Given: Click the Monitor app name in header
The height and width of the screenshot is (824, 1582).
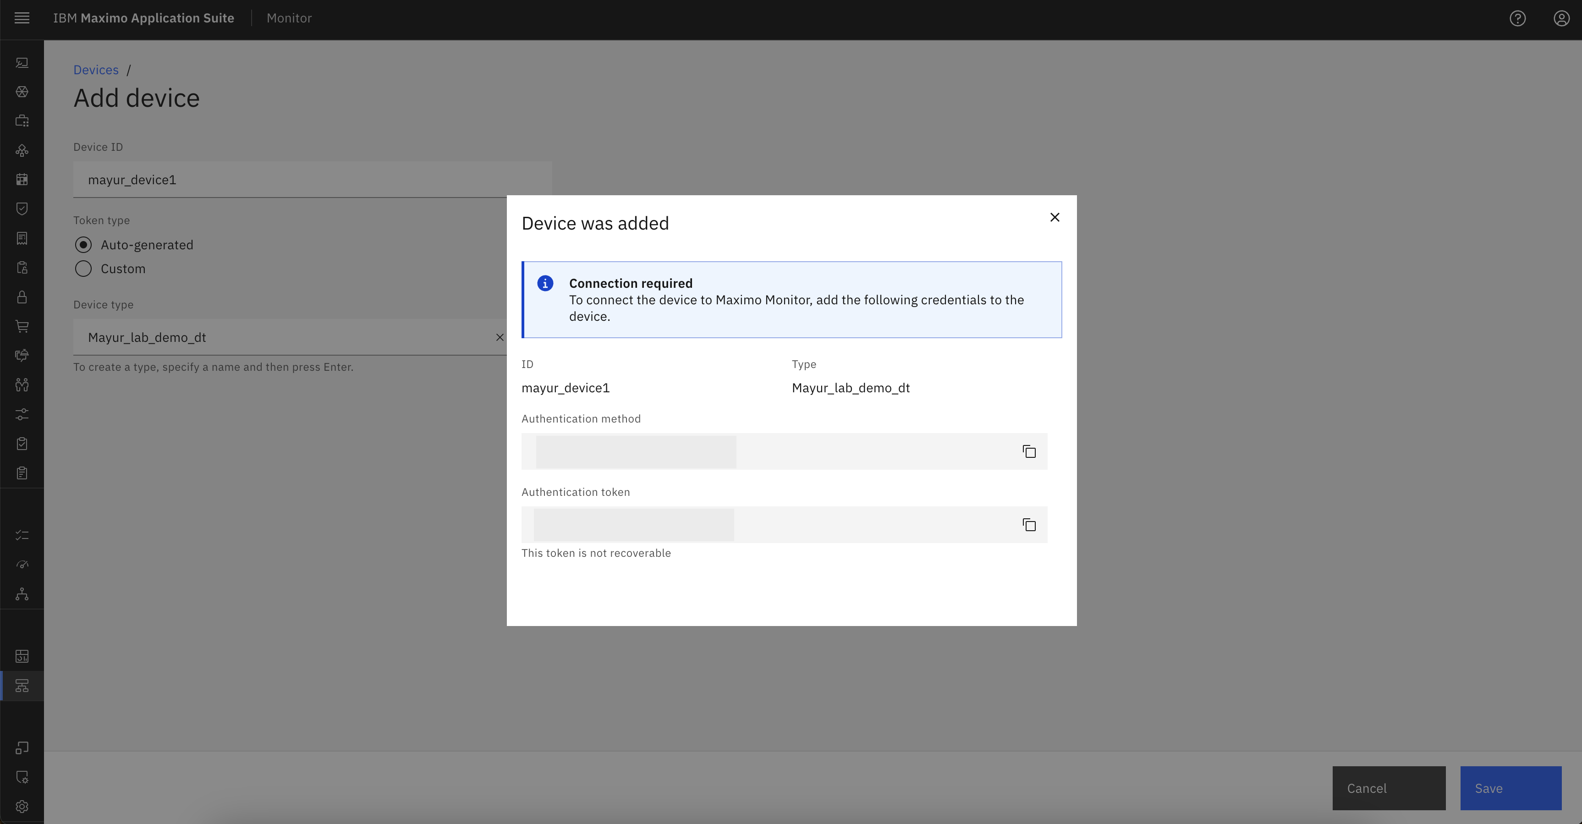Looking at the screenshot, I should 289,18.
